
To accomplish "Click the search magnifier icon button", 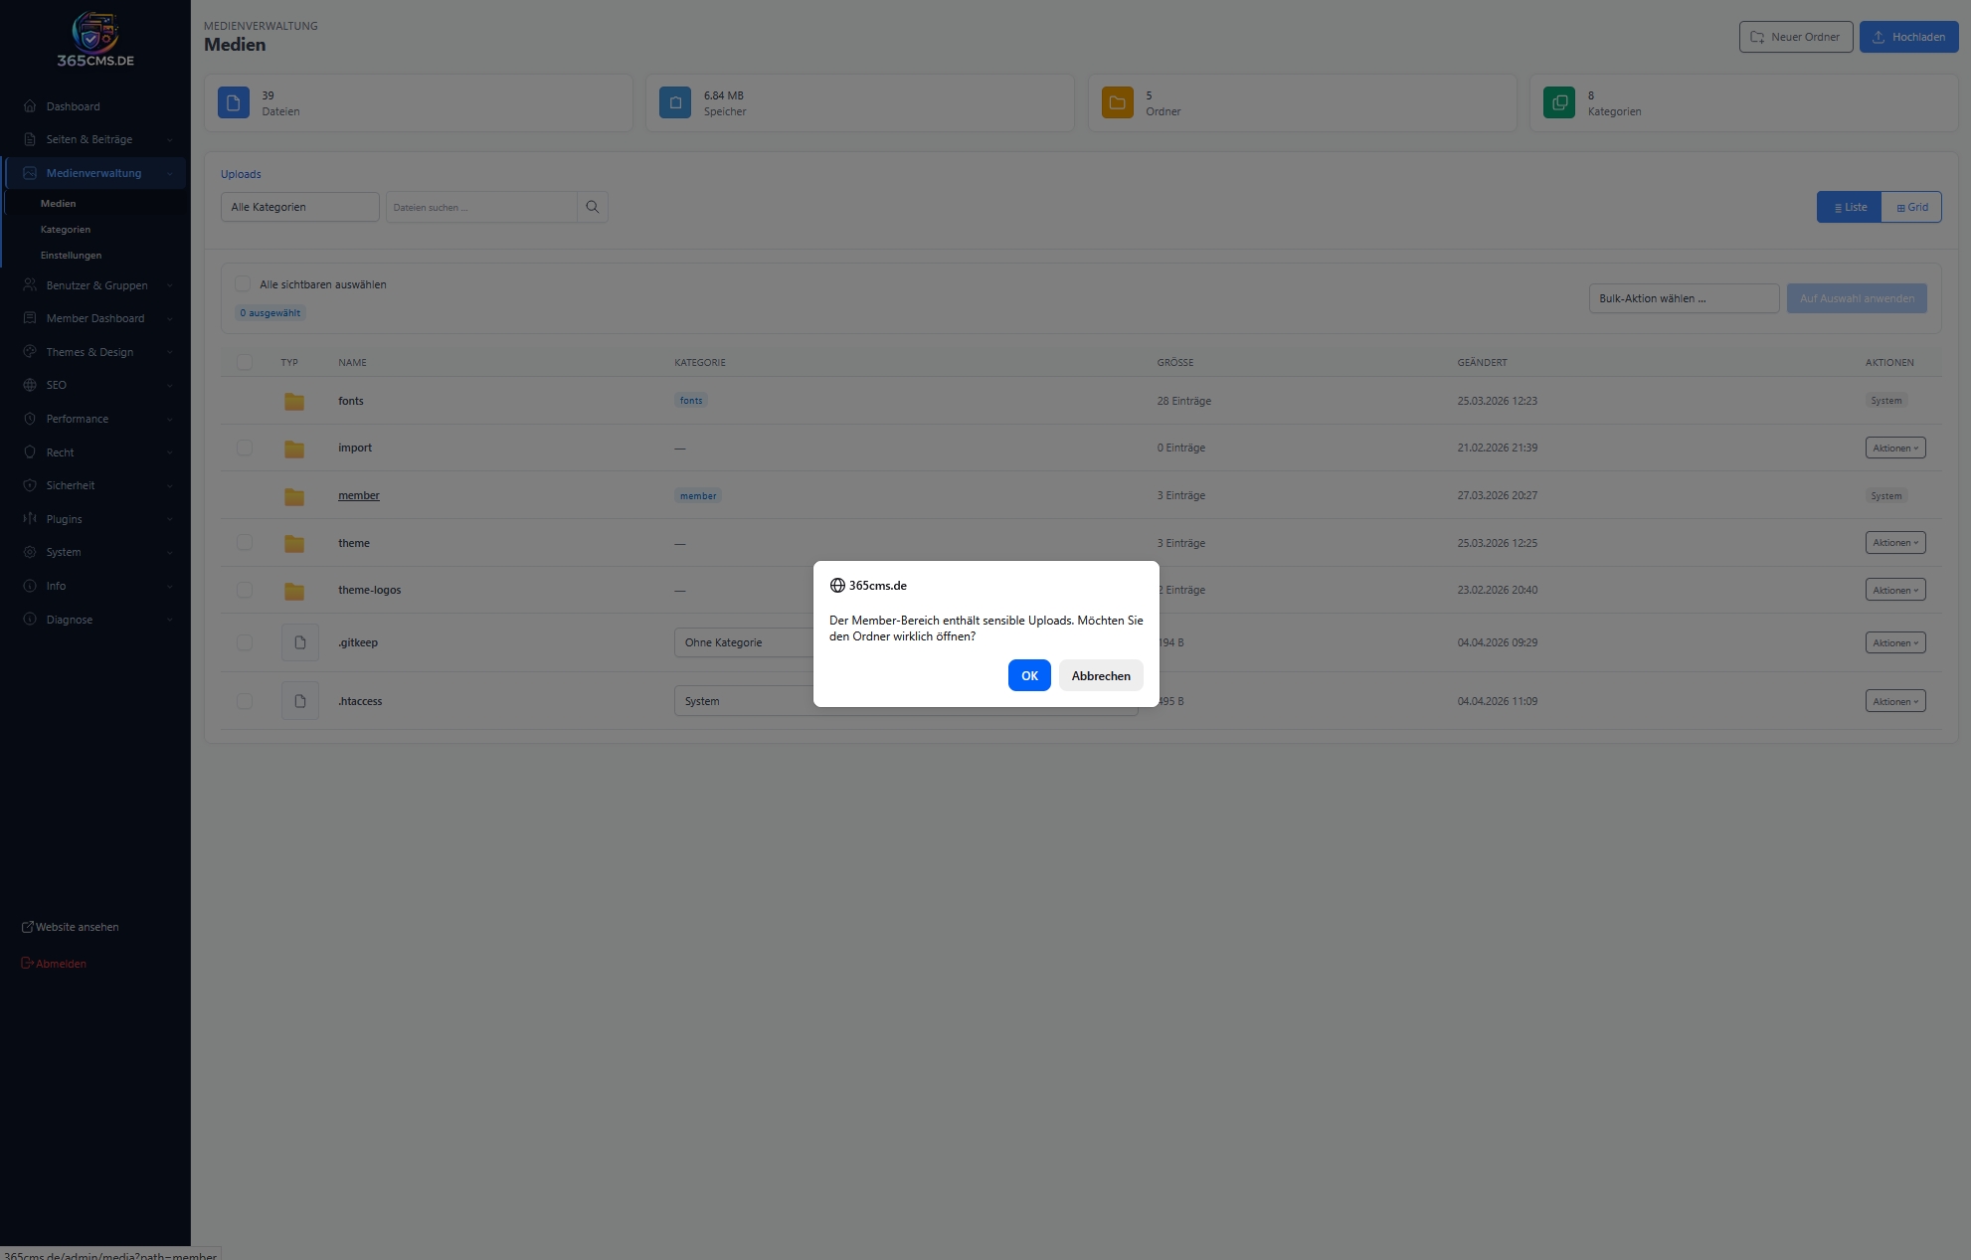I will (592, 207).
